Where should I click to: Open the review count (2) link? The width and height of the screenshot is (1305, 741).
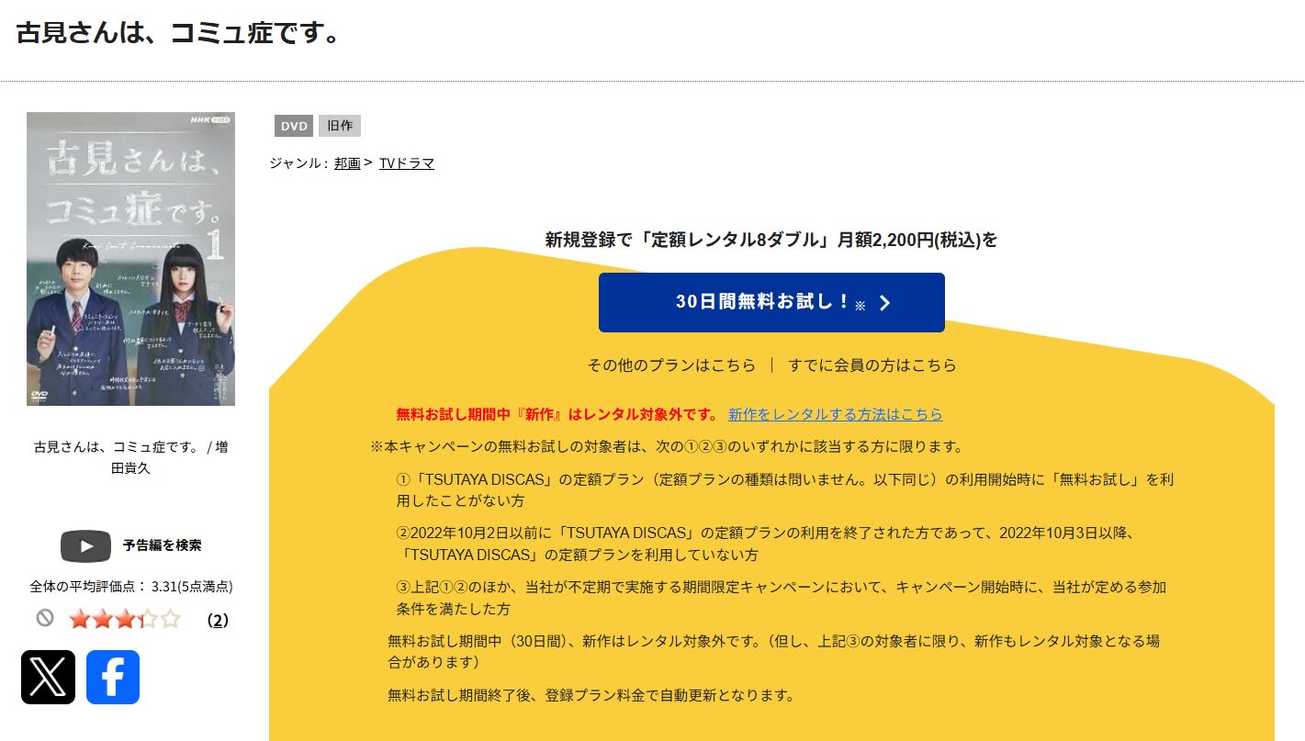[x=218, y=620]
